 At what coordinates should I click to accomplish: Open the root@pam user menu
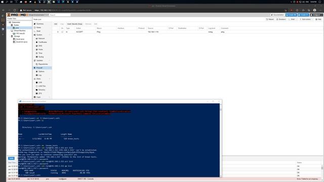point(316,15)
